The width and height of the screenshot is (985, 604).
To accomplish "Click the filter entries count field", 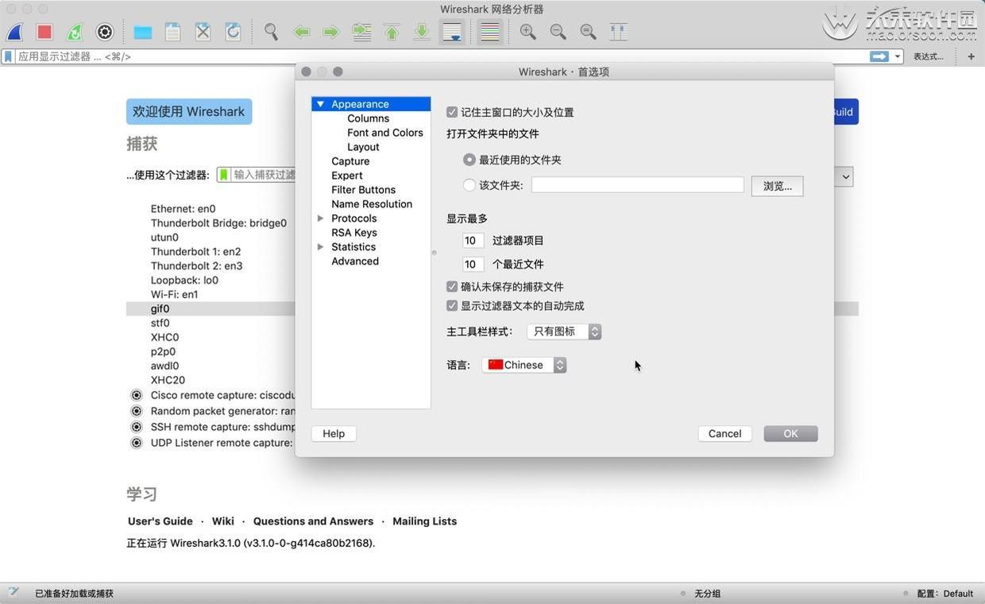I will click(473, 241).
